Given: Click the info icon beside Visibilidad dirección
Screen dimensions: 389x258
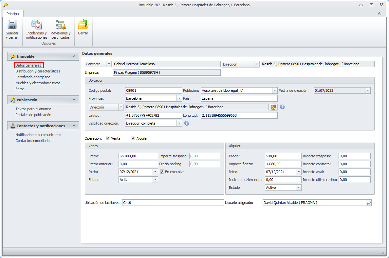Looking at the screenshot, I should [187, 123].
